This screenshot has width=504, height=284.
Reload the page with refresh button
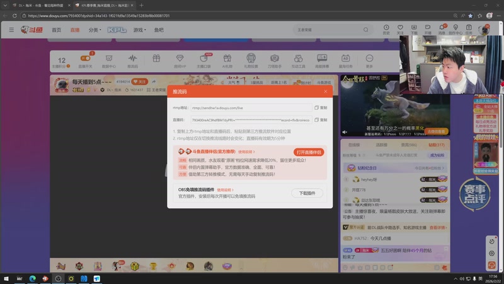click(x=14, y=15)
